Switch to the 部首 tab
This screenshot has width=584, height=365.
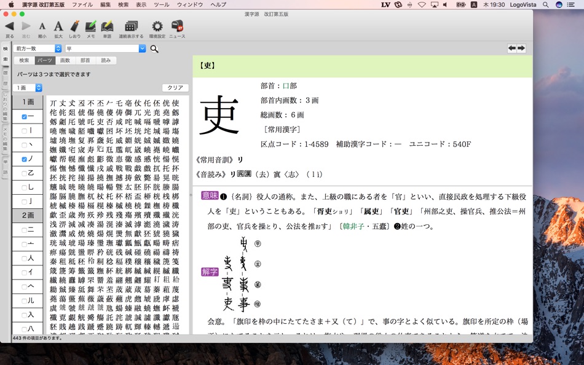click(x=85, y=60)
